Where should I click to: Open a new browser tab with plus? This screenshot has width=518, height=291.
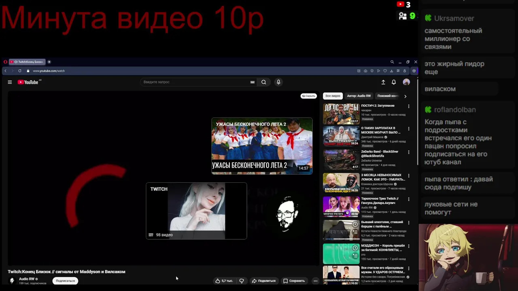pyautogui.click(x=49, y=62)
